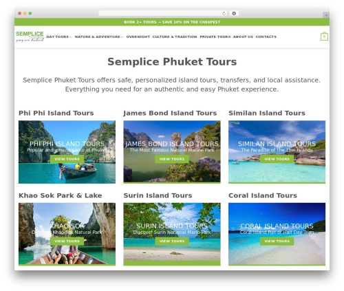344x291 pixels.
Task: Open the shopping cart icon
Action: point(324,36)
